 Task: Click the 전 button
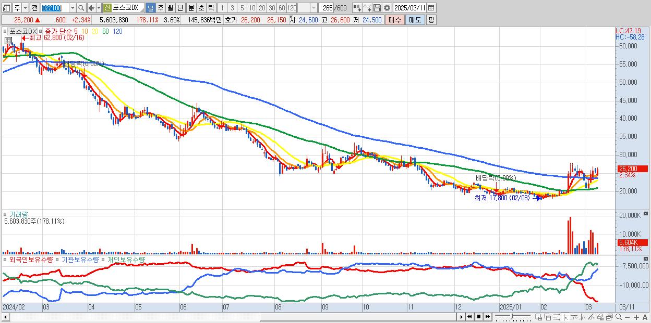click(35, 8)
